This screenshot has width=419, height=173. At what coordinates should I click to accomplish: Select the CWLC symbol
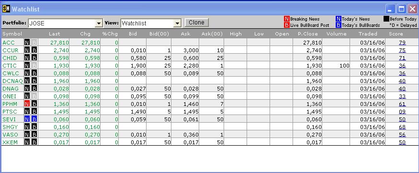coord(11,73)
